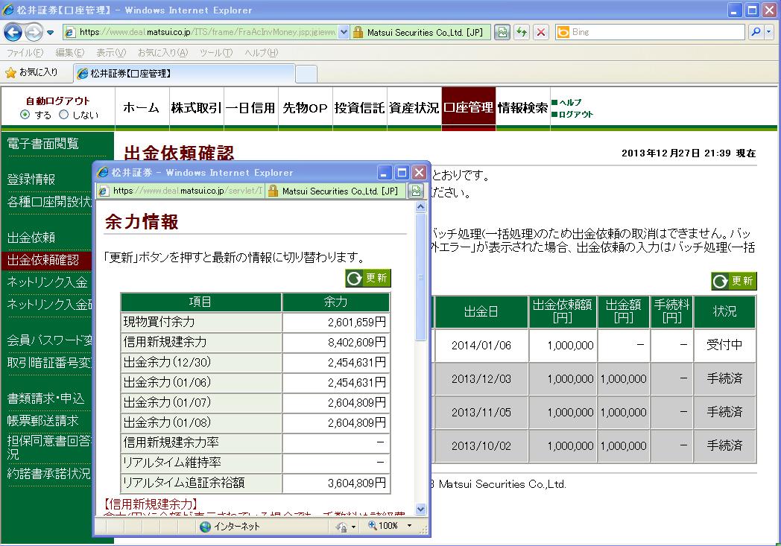Open the zoom level dropdown arrow
The width and height of the screenshot is (781, 546).
(x=410, y=526)
